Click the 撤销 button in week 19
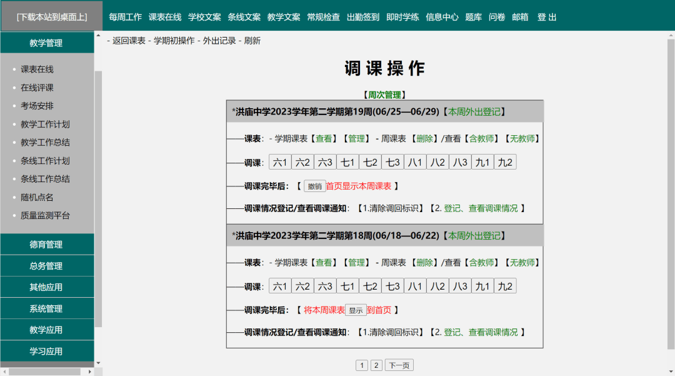675x376 pixels. point(314,186)
